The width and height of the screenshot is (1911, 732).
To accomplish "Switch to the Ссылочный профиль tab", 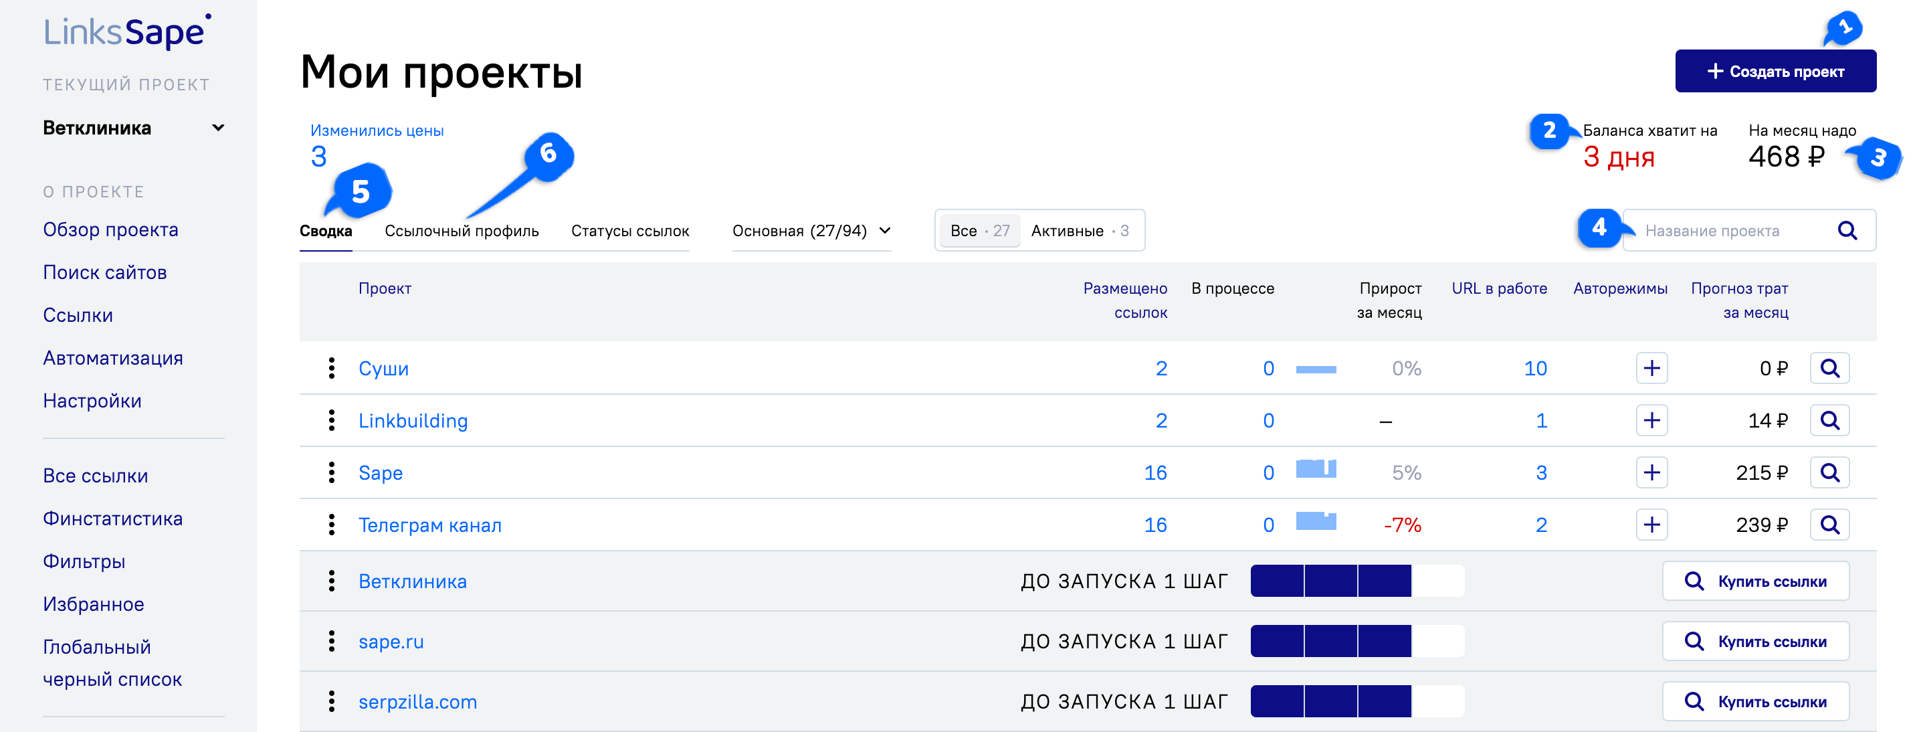I will coord(462,231).
